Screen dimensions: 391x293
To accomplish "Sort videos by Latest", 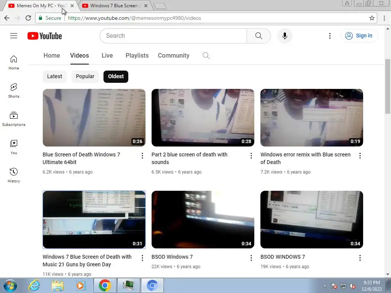I will (55, 76).
